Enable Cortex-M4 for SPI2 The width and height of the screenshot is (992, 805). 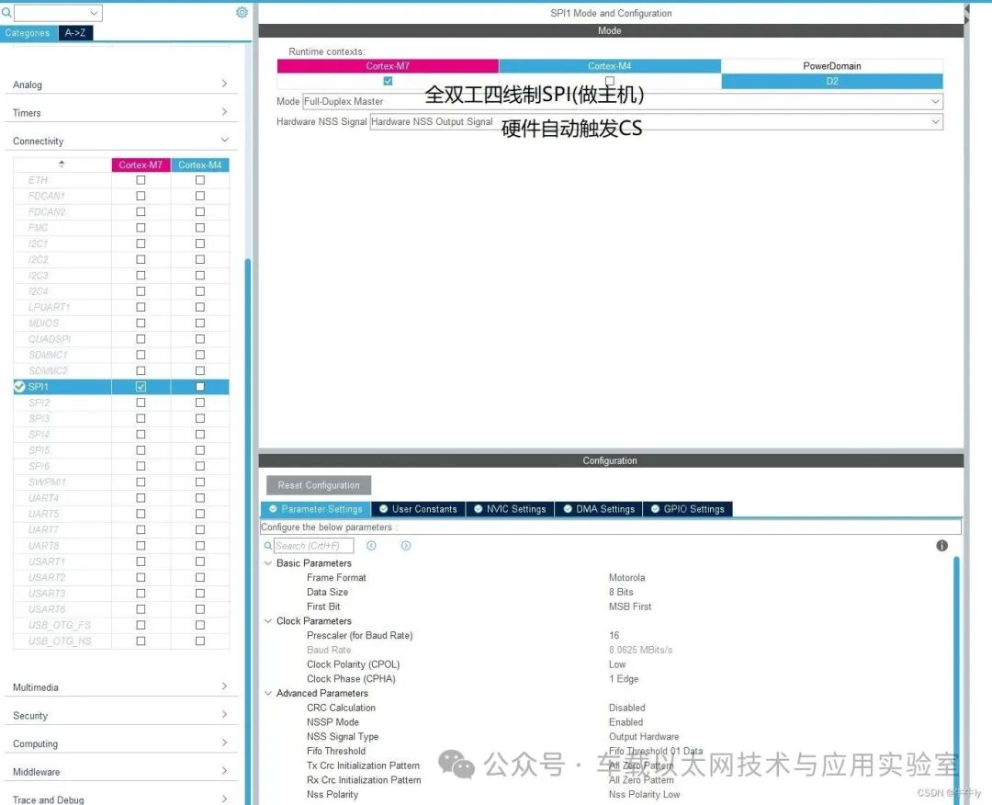click(x=200, y=402)
